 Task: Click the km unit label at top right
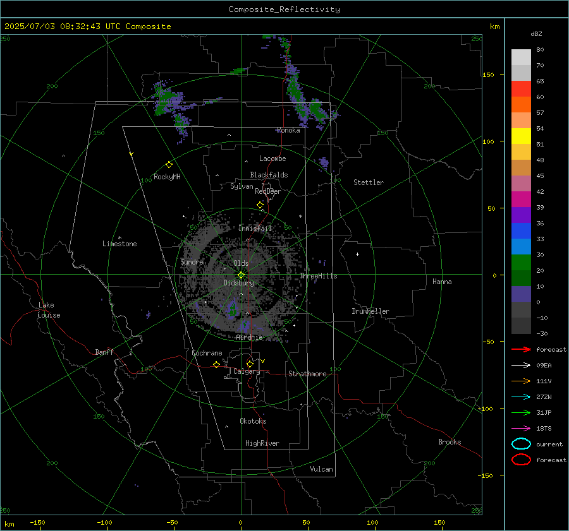494,27
